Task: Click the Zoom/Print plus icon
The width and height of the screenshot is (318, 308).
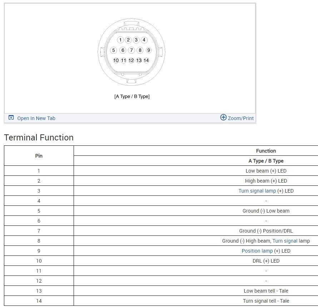Action: point(223,117)
